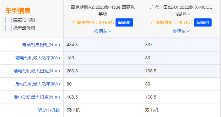Click the 后电动机最大功率(kW) parameter label
Screen dimensions: 221x117
(38, 84)
